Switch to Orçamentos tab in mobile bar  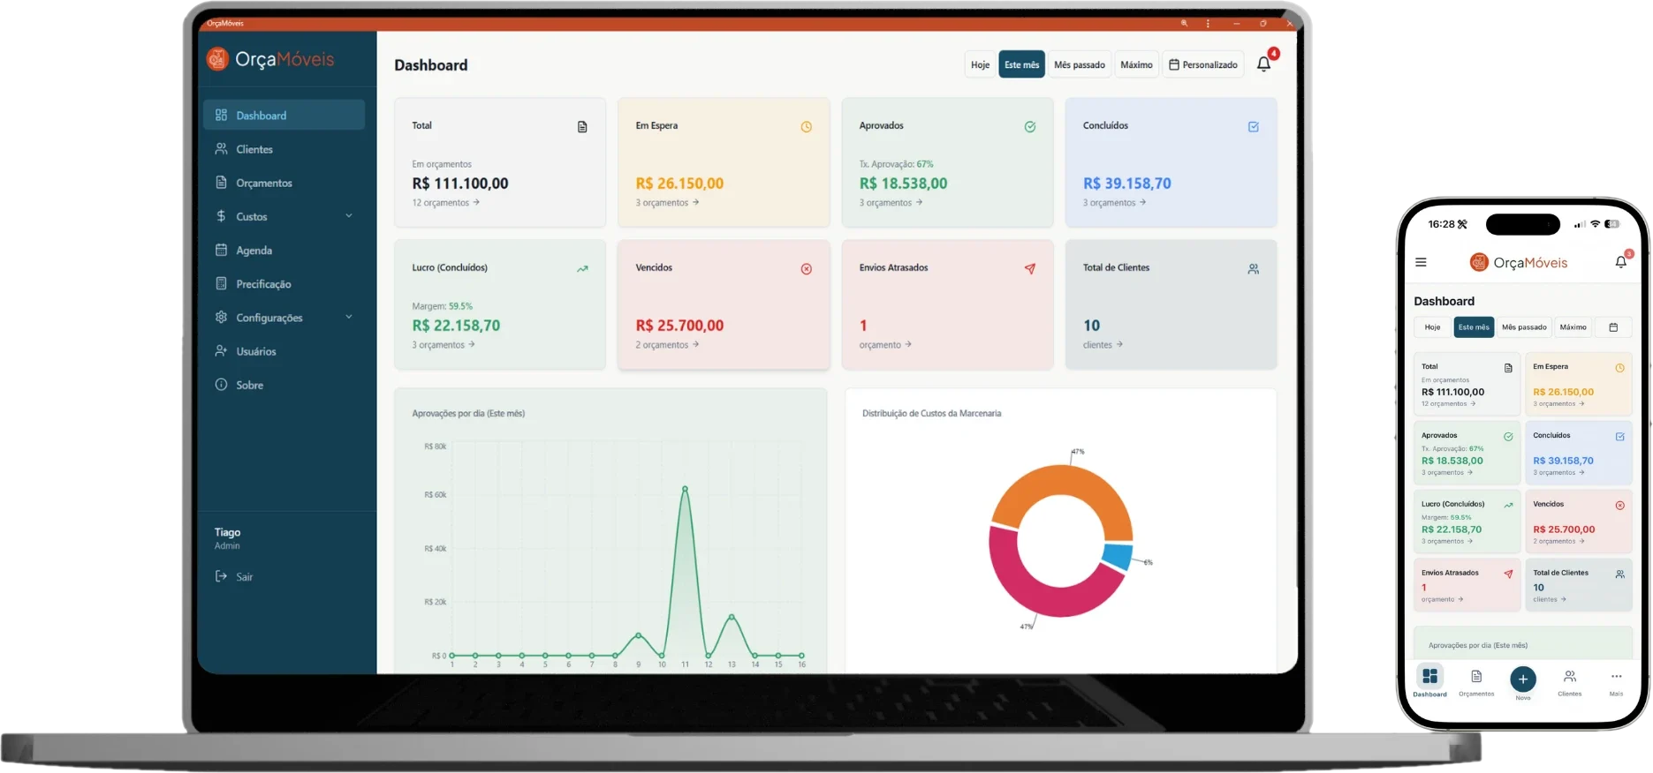pos(1476,681)
